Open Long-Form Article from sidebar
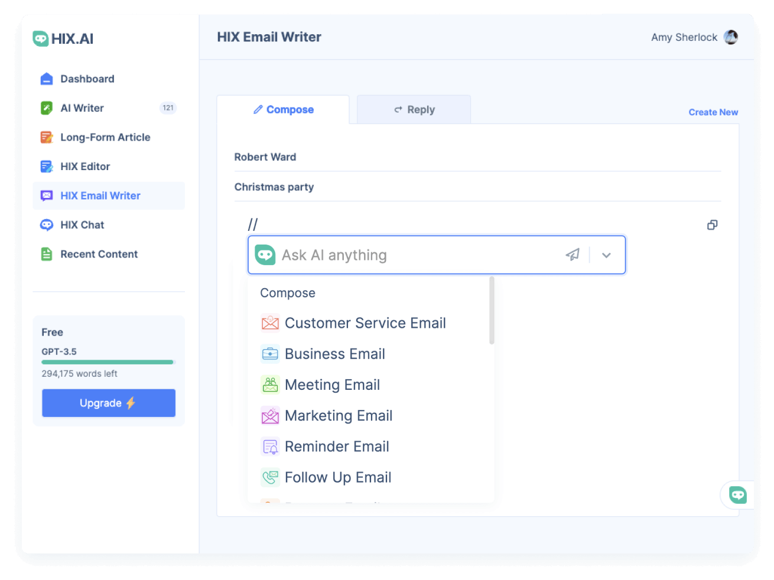The width and height of the screenshot is (774, 580). tap(109, 137)
